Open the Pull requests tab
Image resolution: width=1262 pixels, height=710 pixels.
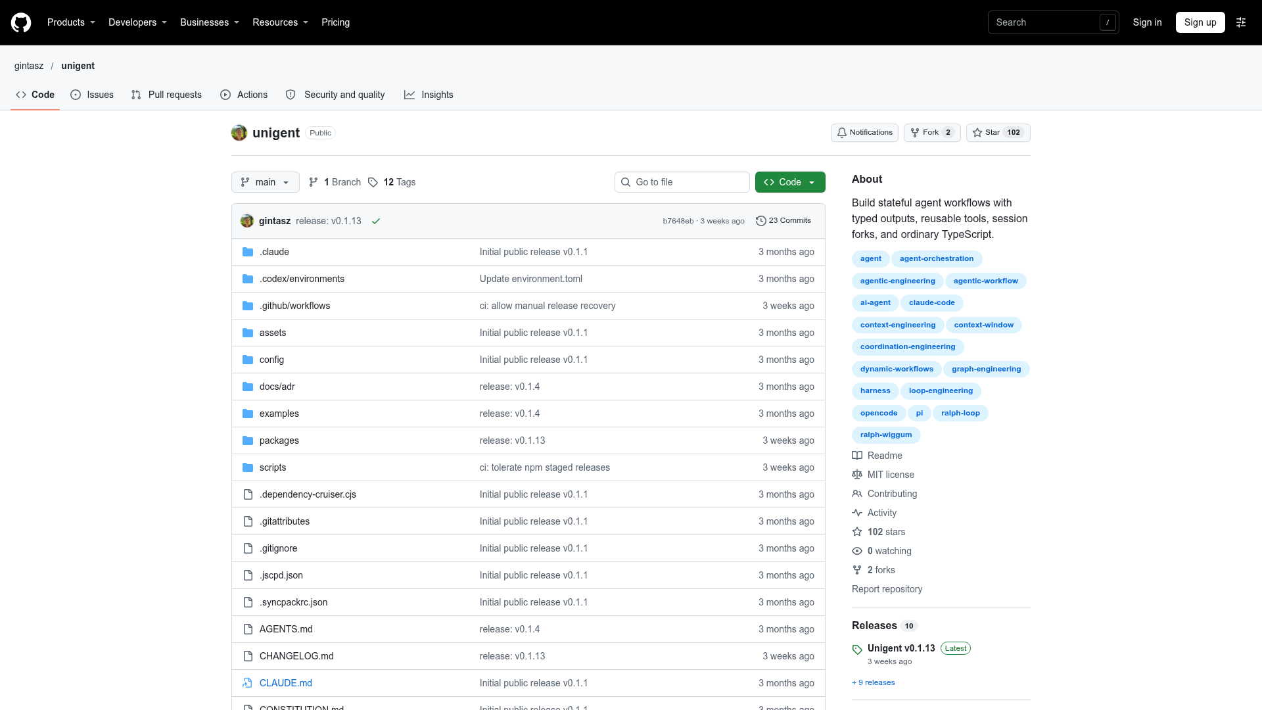pos(166,95)
